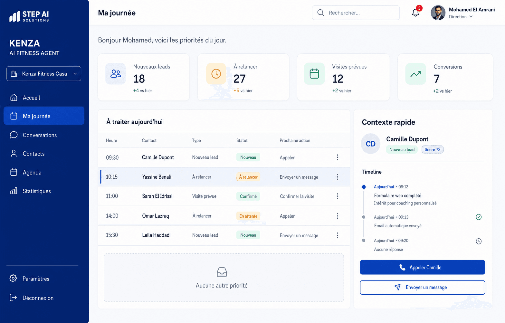Click into the Rechercher search field
This screenshot has height=323, width=505.
click(356, 13)
